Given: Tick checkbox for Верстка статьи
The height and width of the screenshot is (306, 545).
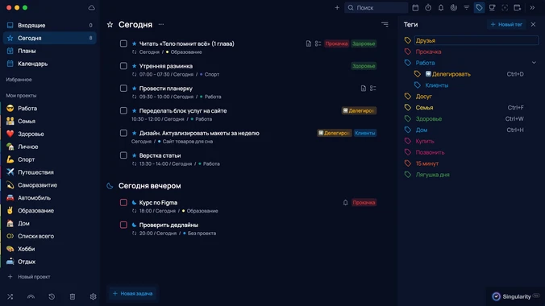Looking at the screenshot, I should coord(123,155).
